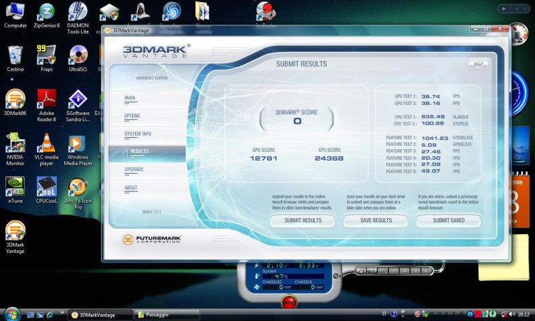Click Feature Test 6 value 48.07
Screen dimensions: 535x321
pyautogui.click(x=431, y=171)
